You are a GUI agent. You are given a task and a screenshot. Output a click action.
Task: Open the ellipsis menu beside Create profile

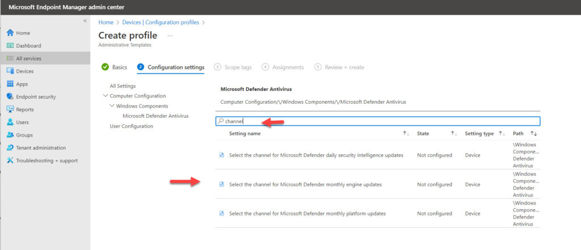(170, 36)
